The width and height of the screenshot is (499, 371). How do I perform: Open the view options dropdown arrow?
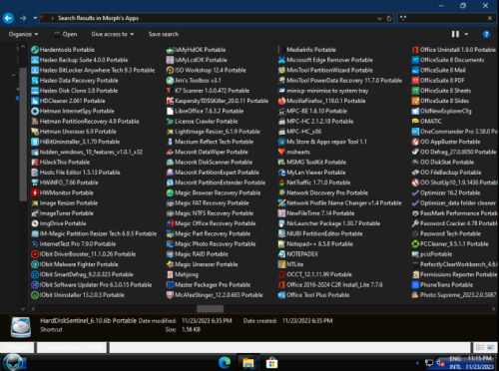point(466,34)
